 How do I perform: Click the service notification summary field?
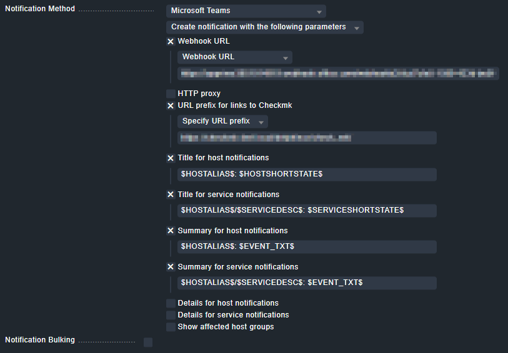pos(306,283)
